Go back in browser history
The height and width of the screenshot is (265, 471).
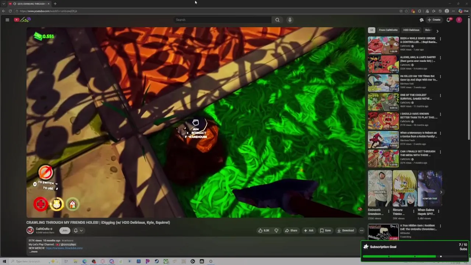(4, 11)
